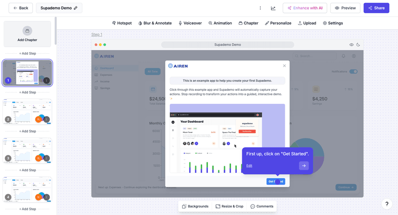Toggle the eye preview visibility icon

351,45
